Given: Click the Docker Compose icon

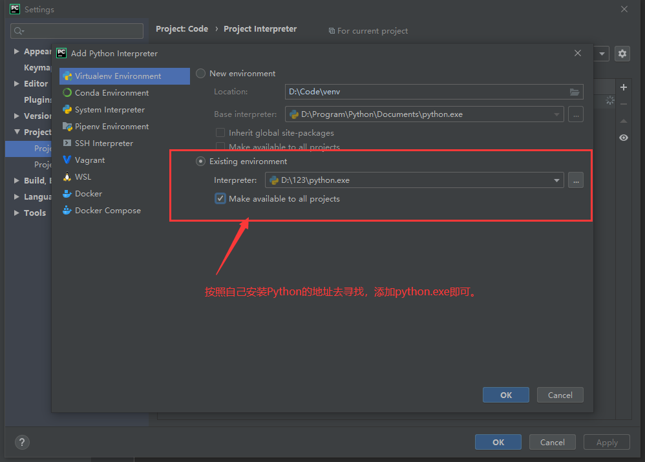Looking at the screenshot, I should (x=67, y=211).
